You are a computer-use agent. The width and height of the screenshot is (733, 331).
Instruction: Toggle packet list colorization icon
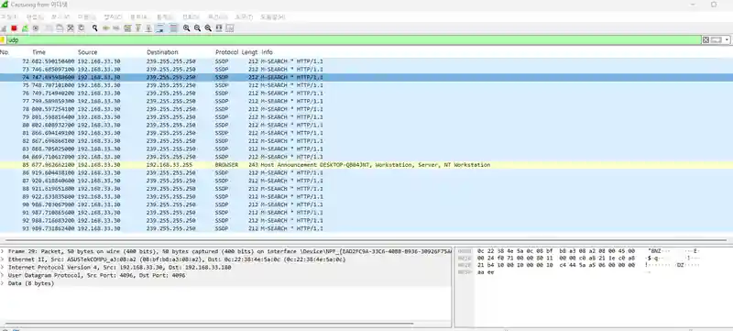click(x=173, y=28)
